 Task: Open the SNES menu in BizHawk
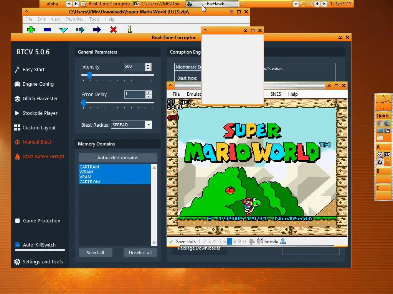pos(276,94)
